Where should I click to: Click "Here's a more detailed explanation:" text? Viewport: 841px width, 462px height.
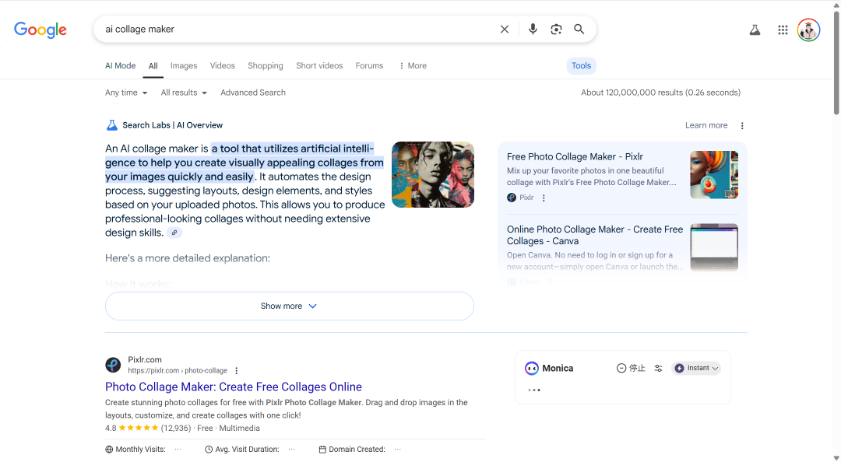coord(188,258)
